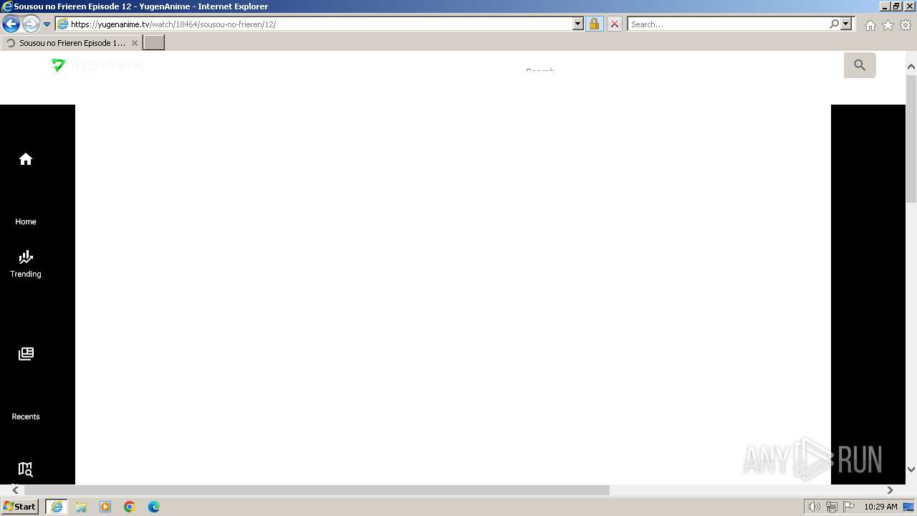
Task: Open the address bar autocomplete dropdown
Action: [578, 24]
